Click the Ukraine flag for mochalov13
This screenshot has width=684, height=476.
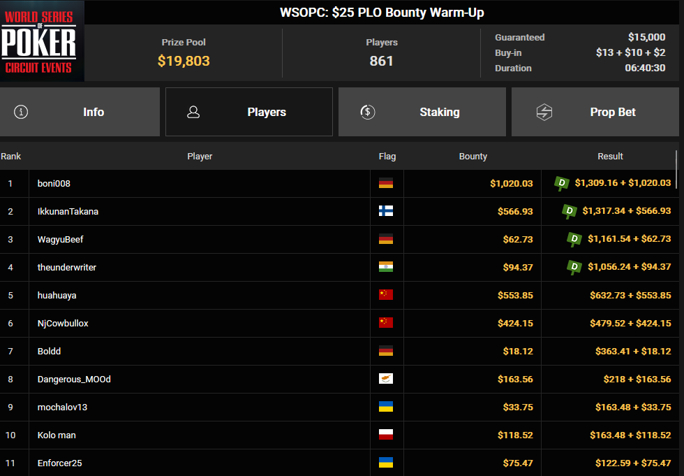click(386, 407)
